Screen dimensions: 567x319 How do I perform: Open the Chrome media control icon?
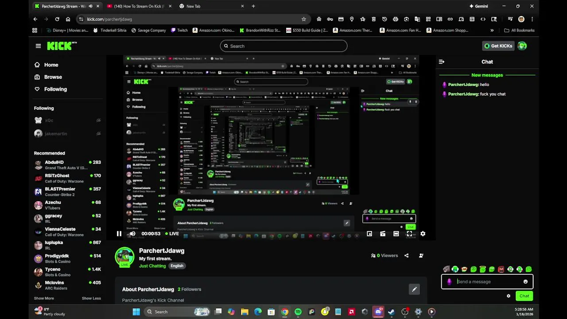(510, 19)
